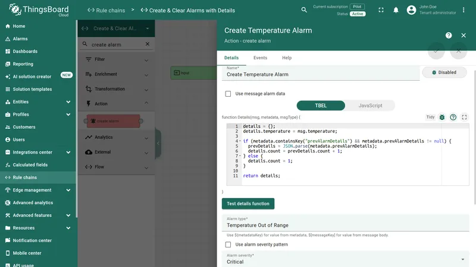
Task: Open John Doe user avatar
Action: [411, 10]
